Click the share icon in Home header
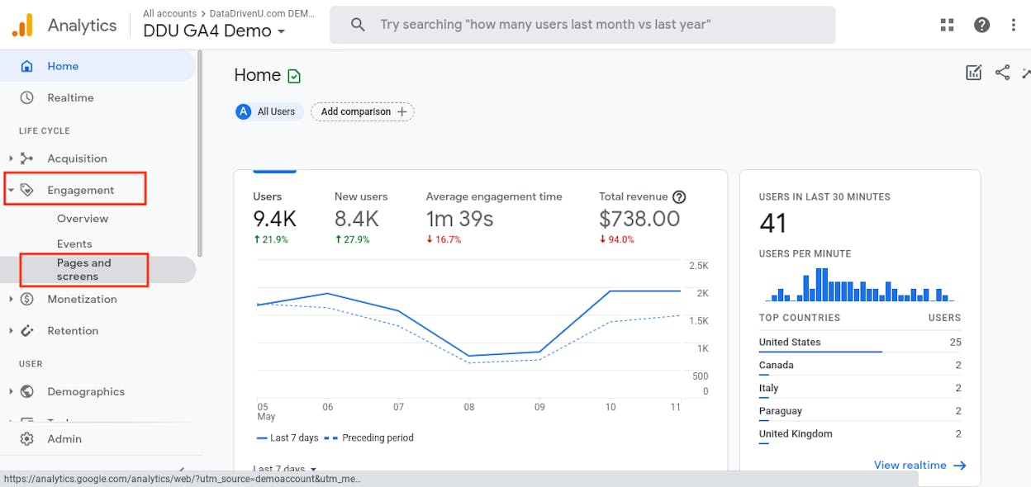1031x487 pixels. tap(1003, 73)
